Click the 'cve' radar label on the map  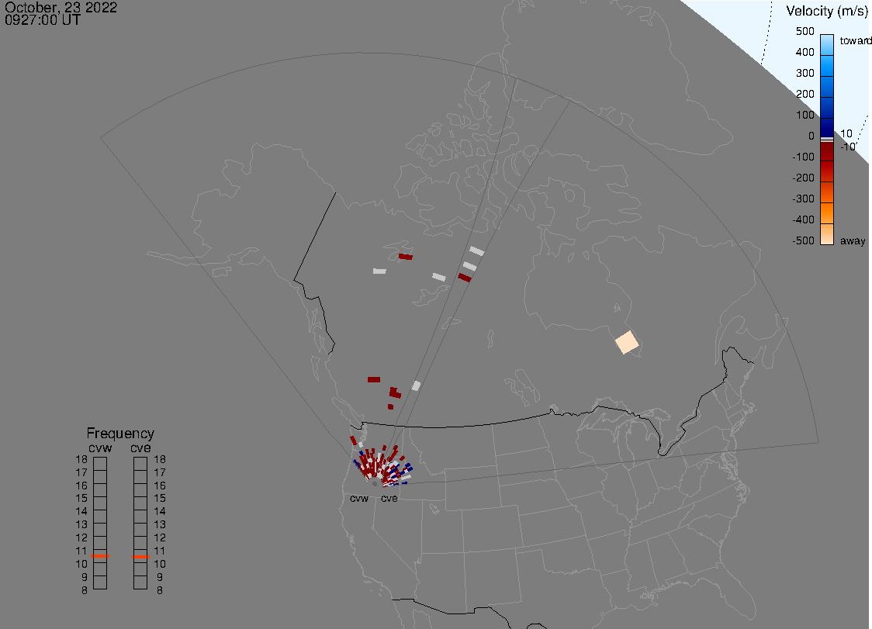click(389, 498)
